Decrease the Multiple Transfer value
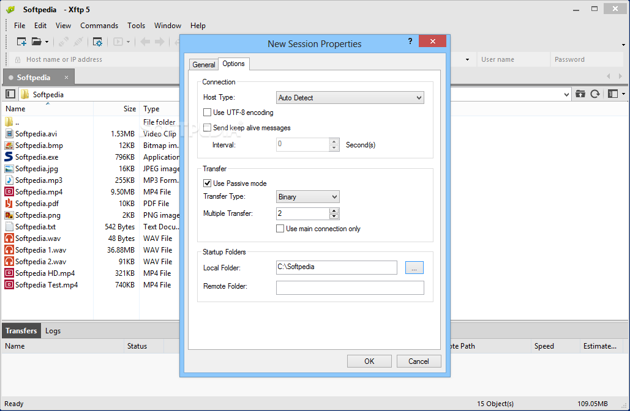The image size is (630, 411). (x=334, y=217)
